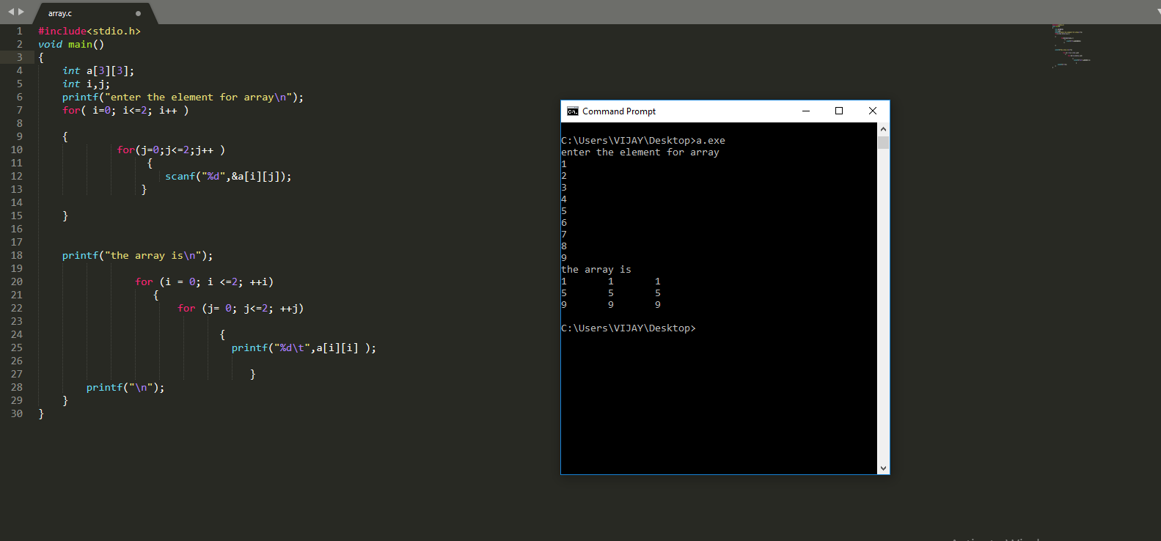This screenshot has height=541, width=1161.
Task: Click line number 30 in the gutter
Action: [17, 413]
